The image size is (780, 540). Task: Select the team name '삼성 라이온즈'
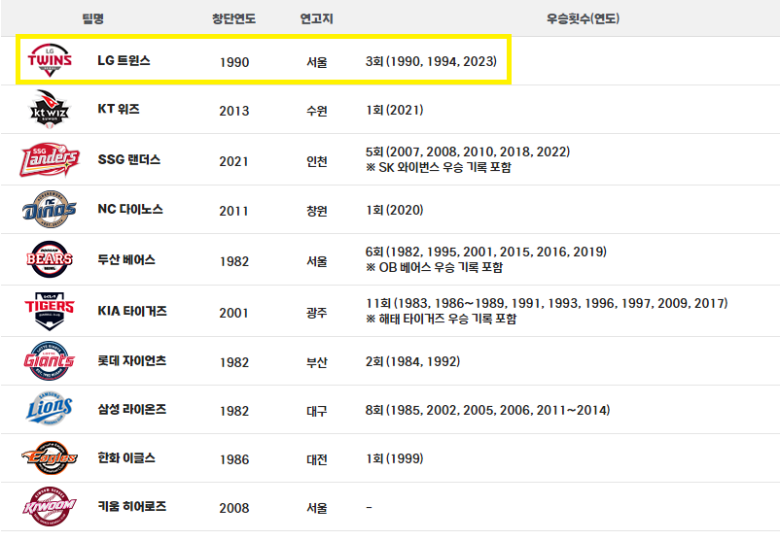coord(132,409)
